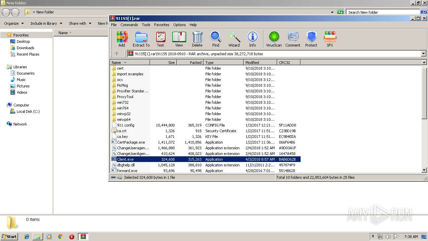The width and height of the screenshot is (428, 241).
Task: Open the Tools menu
Action: coord(146,25)
